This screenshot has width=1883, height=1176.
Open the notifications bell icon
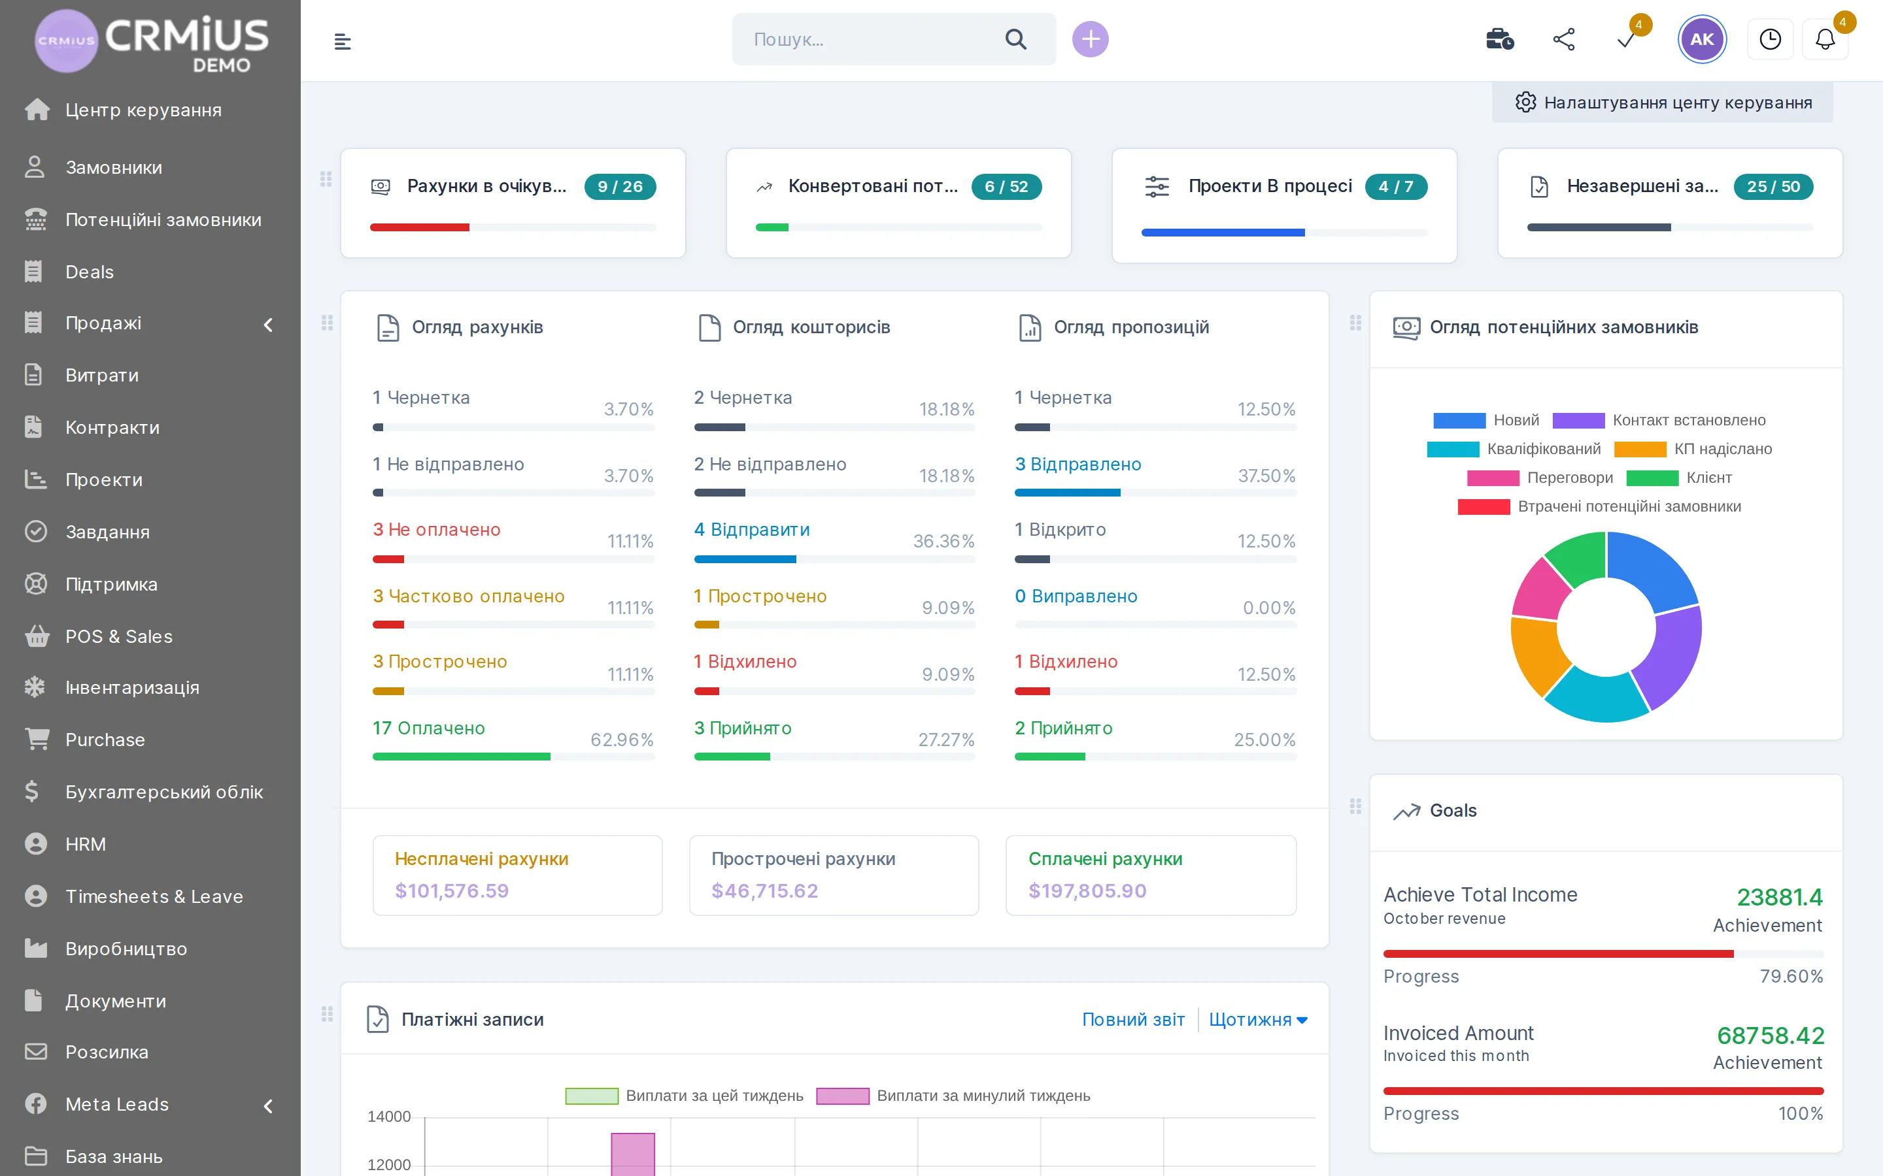point(1825,39)
